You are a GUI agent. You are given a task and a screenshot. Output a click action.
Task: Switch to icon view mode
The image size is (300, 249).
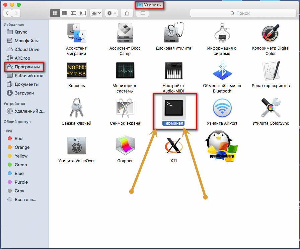[x=55, y=13]
